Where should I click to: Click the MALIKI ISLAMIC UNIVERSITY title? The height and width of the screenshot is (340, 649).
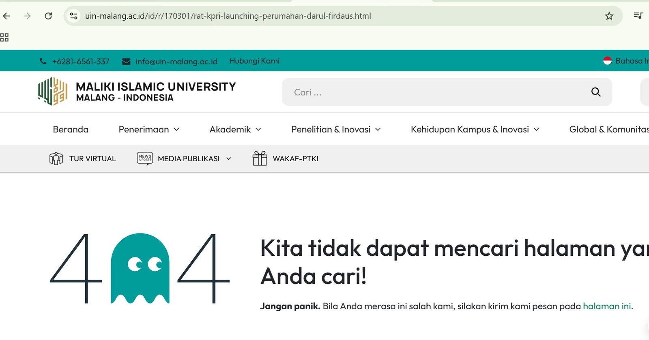coord(156,87)
